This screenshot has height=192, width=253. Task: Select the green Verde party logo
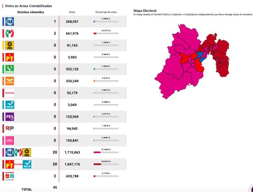pyautogui.click(x=10, y=69)
